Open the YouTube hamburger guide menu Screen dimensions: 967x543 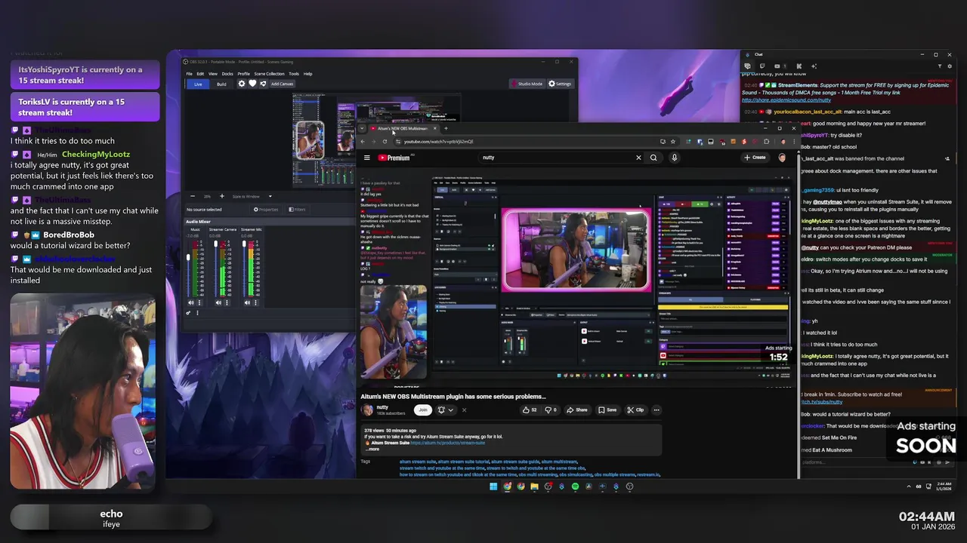367,158
